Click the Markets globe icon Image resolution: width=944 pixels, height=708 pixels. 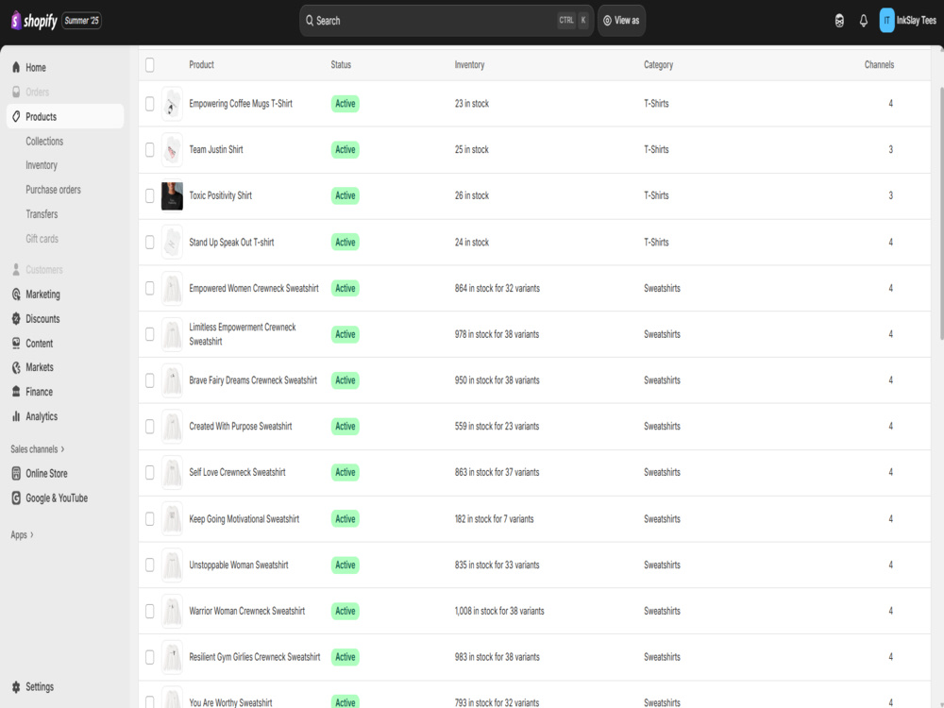coord(16,367)
